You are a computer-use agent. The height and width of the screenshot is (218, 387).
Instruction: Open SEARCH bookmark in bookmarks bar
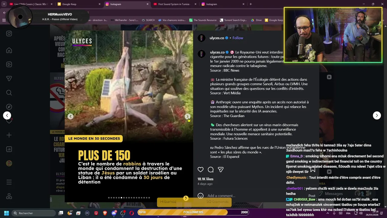(x=148, y=20)
